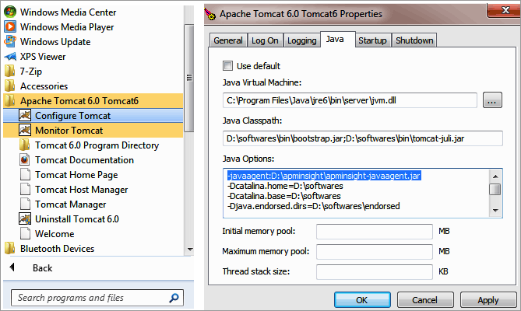The width and height of the screenshot is (521, 311).
Task: Click the Windows Media Player icon
Action: [x=10, y=27]
